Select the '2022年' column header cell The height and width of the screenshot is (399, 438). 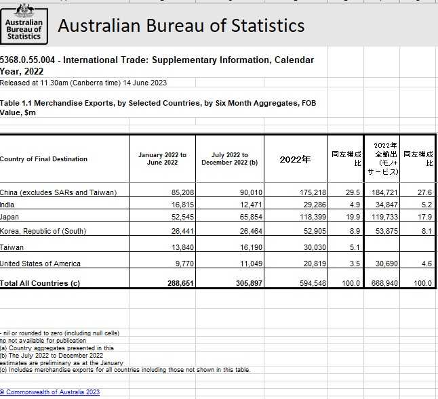click(x=295, y=160)
